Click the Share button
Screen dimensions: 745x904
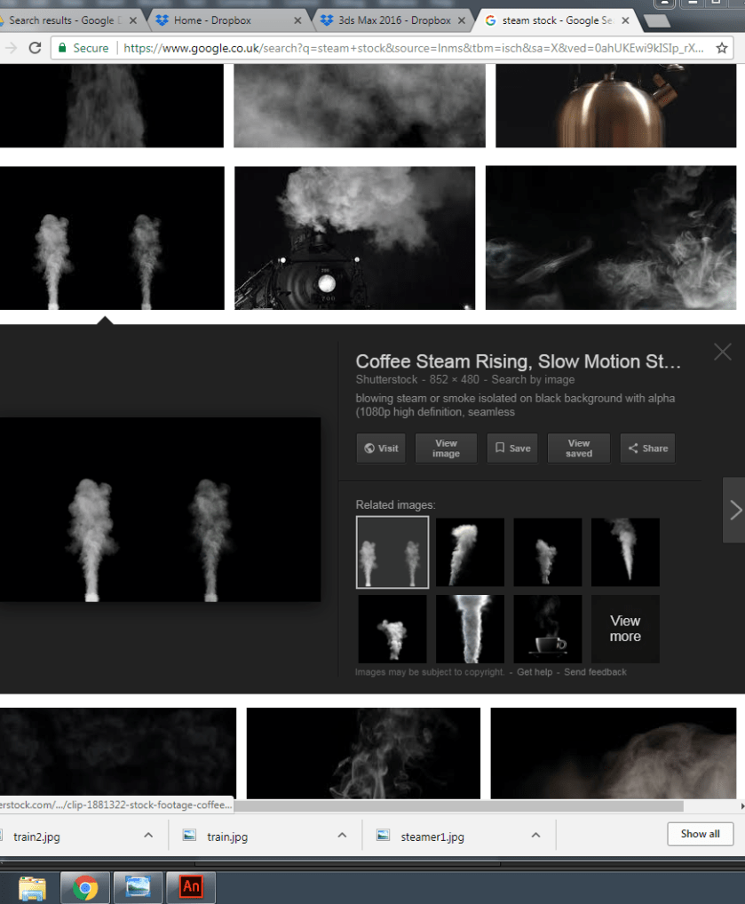pyautogui.click(x=647, y=448)
